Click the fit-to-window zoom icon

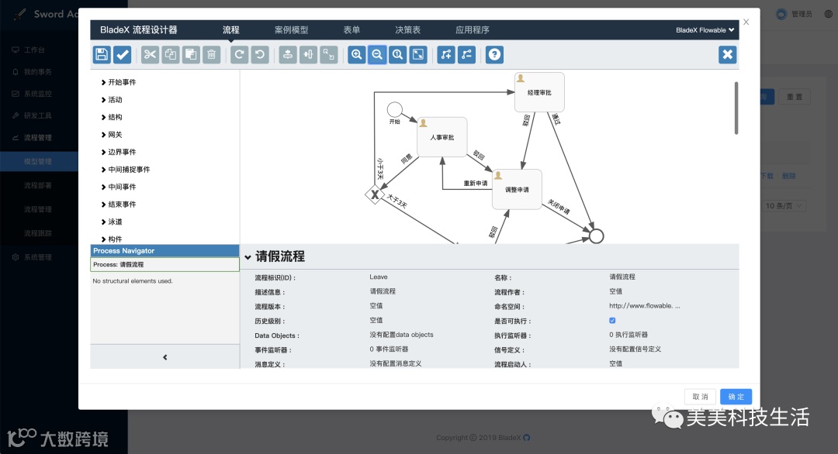click(x=418, y=54)
